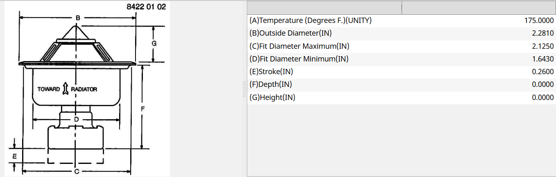This screenshot has height=177, width=556.
Task: Click the F depth marker on the diagram
Action: [x=142, y=108]
